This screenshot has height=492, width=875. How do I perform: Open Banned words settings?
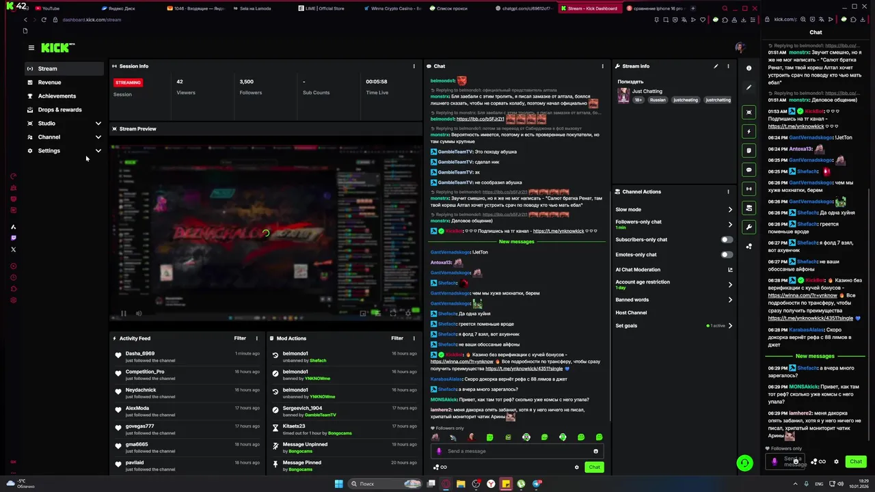click(673, 300)
